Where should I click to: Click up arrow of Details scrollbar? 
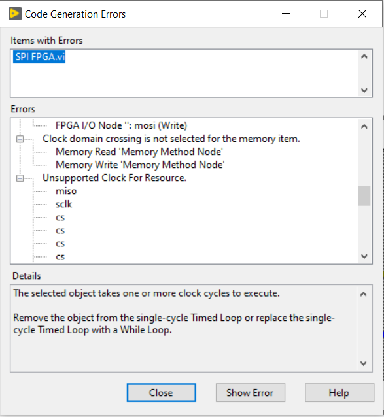pos(364,294)
